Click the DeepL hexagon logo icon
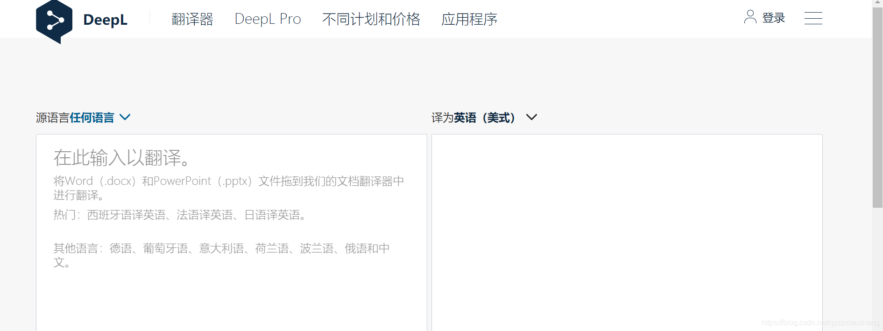The image size is (883, 331). coord(54,21)
